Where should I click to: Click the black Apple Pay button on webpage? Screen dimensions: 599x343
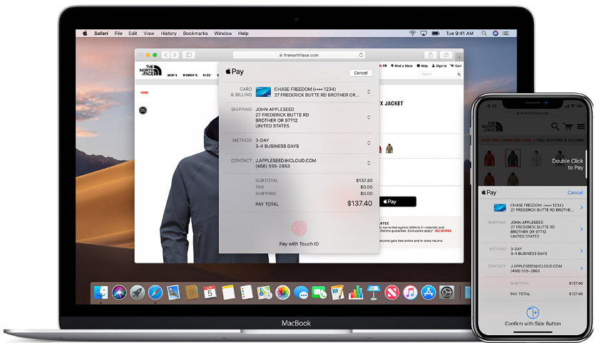[x=398, y=201]
